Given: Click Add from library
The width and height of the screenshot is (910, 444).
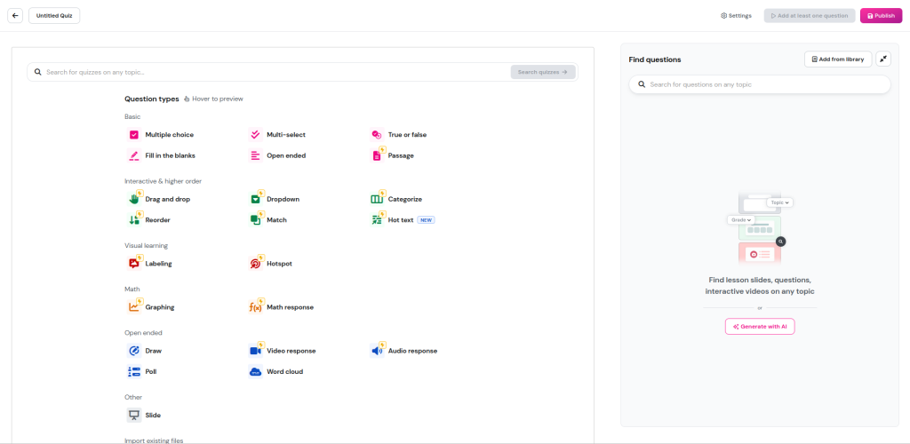Looking at the screenshot, I should point(837,59).
